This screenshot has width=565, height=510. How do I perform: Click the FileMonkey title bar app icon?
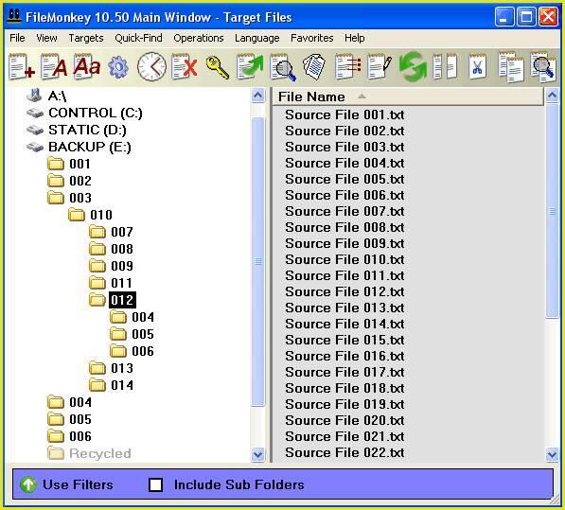(x=14, y=17)
